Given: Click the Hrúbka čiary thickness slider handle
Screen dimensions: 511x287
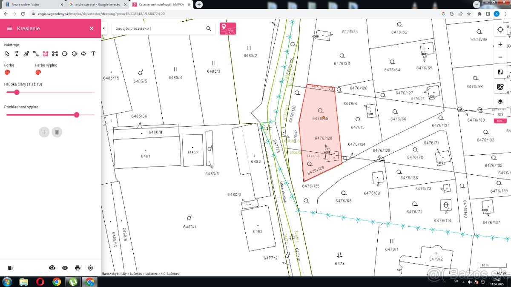Looking at the screenshot, I should point(17,92).
